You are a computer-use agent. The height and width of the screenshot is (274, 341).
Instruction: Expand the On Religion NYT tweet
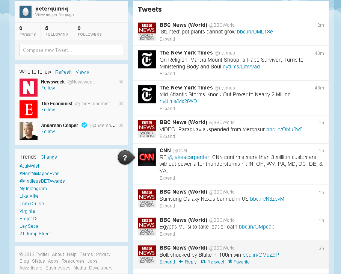point(167,74)
